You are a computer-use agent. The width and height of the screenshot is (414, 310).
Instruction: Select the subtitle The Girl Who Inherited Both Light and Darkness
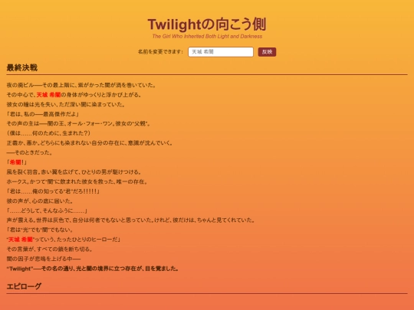click(x=207, y=37)
